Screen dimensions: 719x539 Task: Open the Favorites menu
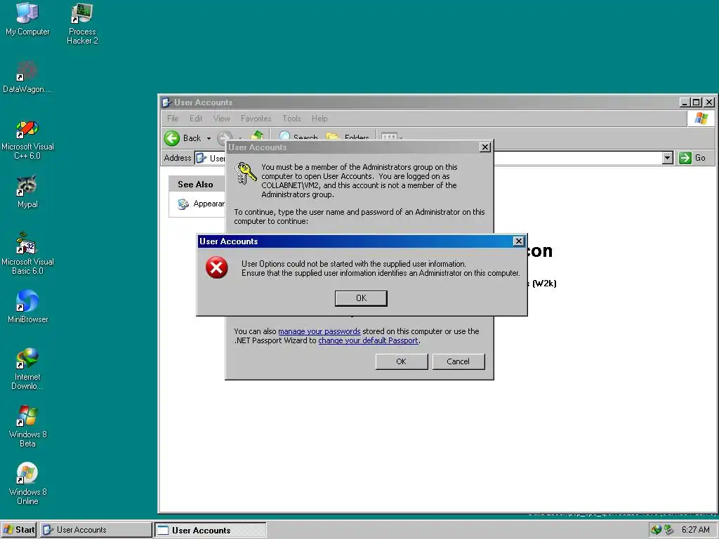point(256,119)
